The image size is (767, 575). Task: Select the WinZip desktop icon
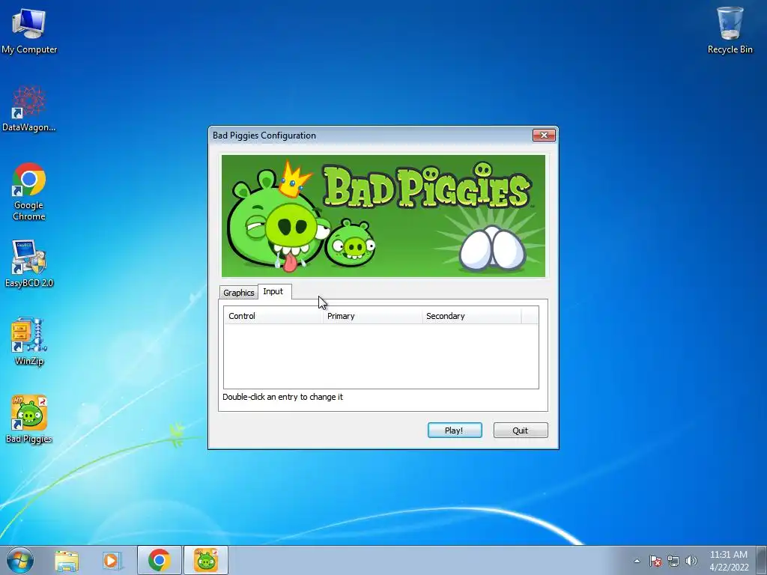[29, 341]
